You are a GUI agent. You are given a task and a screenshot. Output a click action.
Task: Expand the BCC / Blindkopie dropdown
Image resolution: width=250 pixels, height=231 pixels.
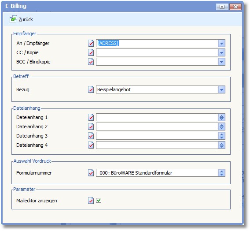(221, 62)
